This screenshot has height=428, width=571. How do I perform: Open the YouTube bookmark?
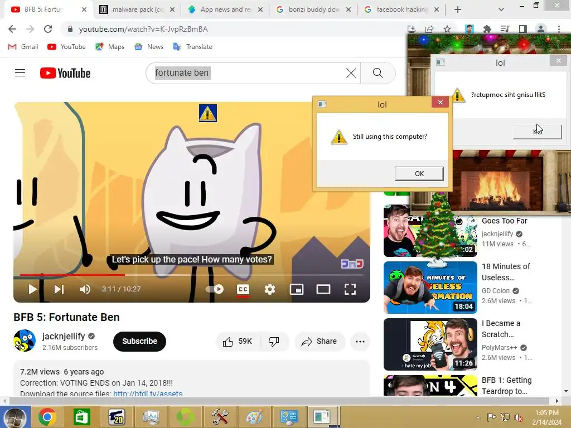pyautogui.click(x=67, y=47)
